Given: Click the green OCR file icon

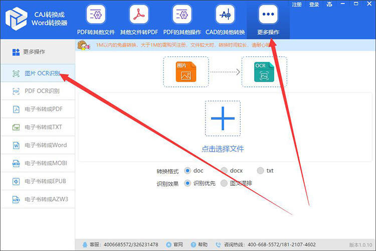Looking at the screenshot, I should coord(264,72).
